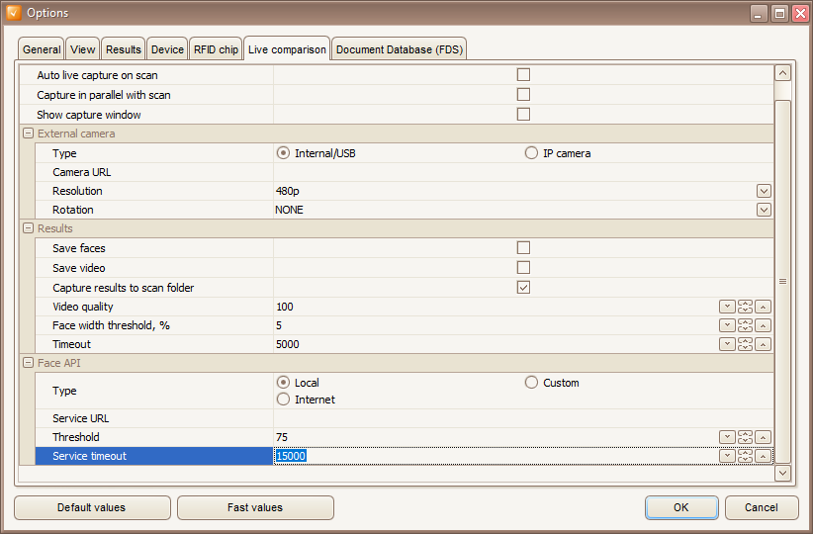Check Show capture window option
Image resolution: width=813 pixels, height=534 pixels.
(523, 114)
